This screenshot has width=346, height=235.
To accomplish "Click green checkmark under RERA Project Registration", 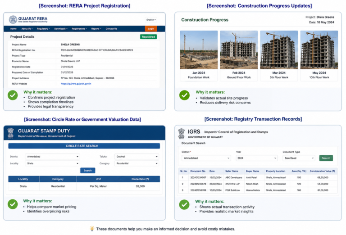I will [13, 95].
